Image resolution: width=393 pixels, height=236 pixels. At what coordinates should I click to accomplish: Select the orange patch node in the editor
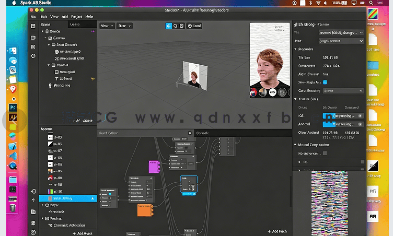pyautogui.click(x=145, y=210)
